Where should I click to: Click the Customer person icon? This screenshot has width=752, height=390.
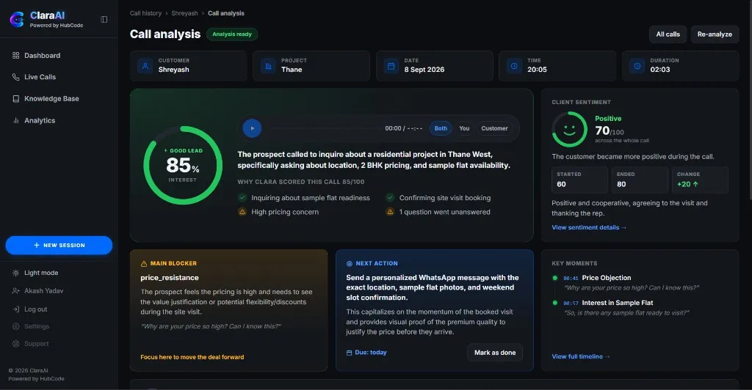[x=145, y=65]
